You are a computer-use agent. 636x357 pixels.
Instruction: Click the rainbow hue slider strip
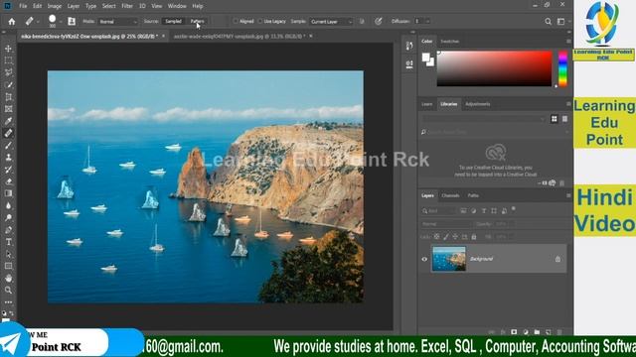coord(562,68)
